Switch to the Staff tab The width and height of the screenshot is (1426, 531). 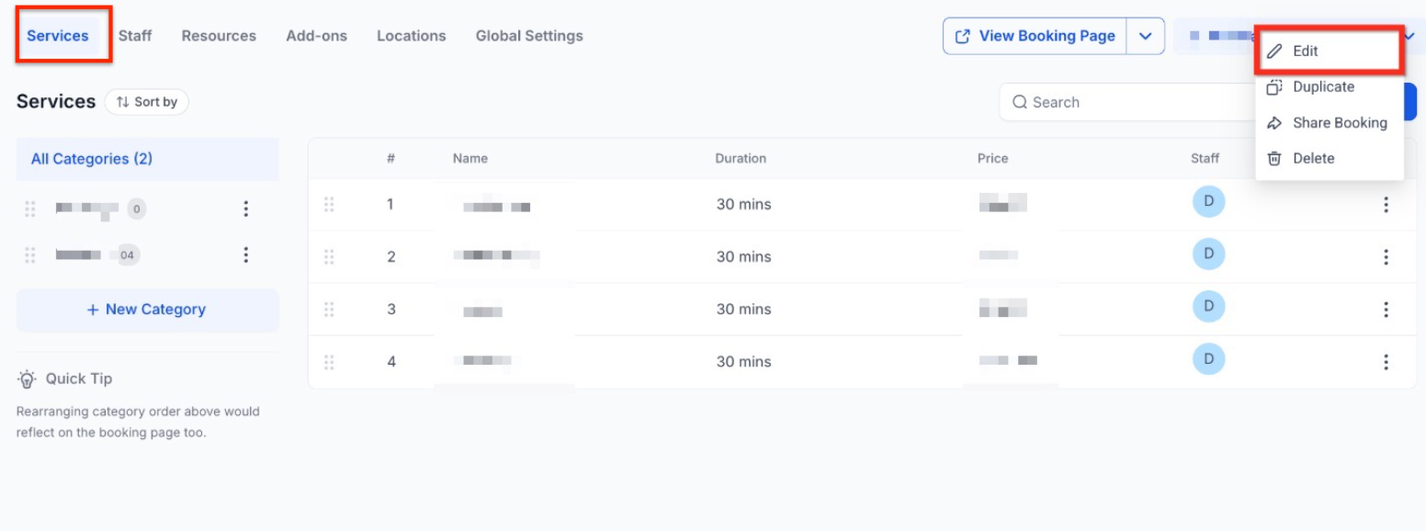pyautogui.click(x=135, y=36)
